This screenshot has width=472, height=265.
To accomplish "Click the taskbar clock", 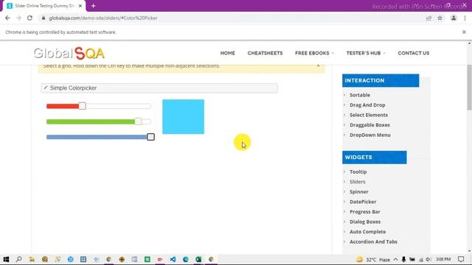I will 443,259.
